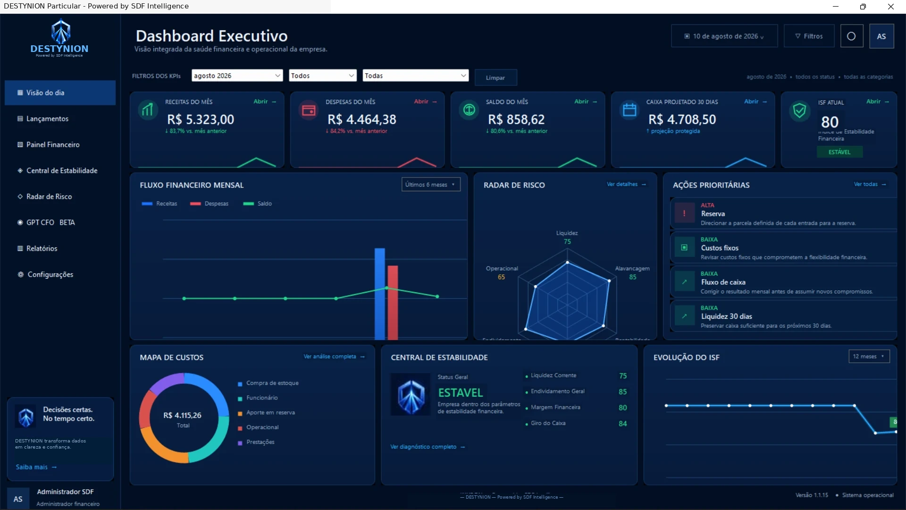Click the round icon button beside Filtros
Screen dimensions: 906x510
[x=851, y=36]
